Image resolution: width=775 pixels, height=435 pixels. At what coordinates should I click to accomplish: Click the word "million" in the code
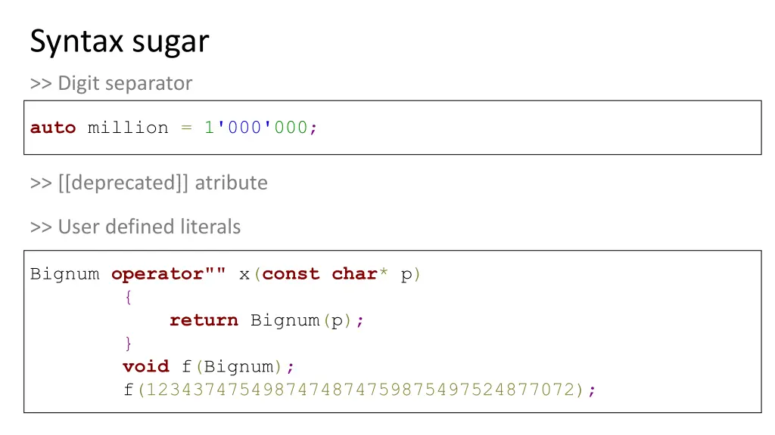pos(128,128)
